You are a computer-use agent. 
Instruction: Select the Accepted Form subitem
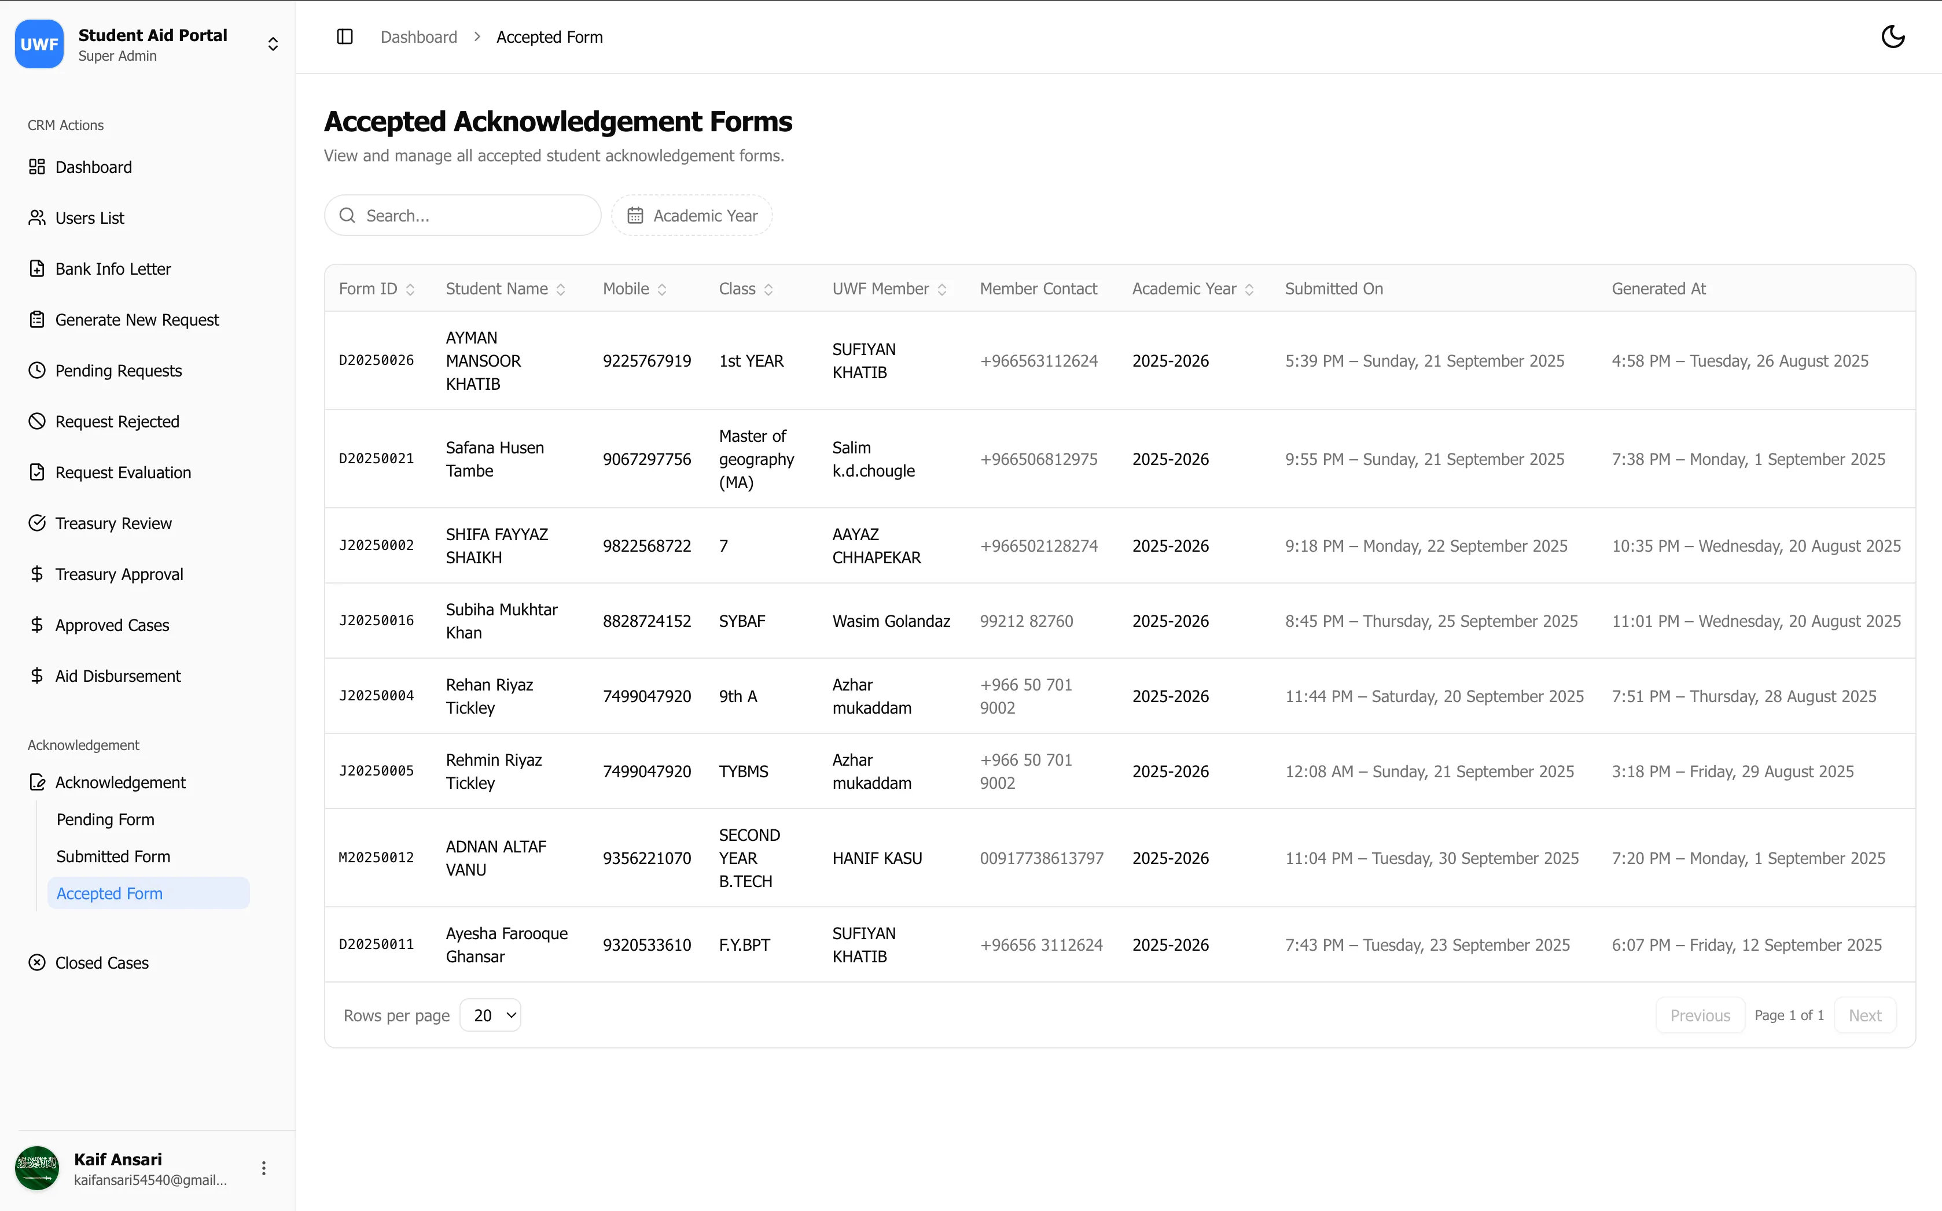tap(148, 893)
